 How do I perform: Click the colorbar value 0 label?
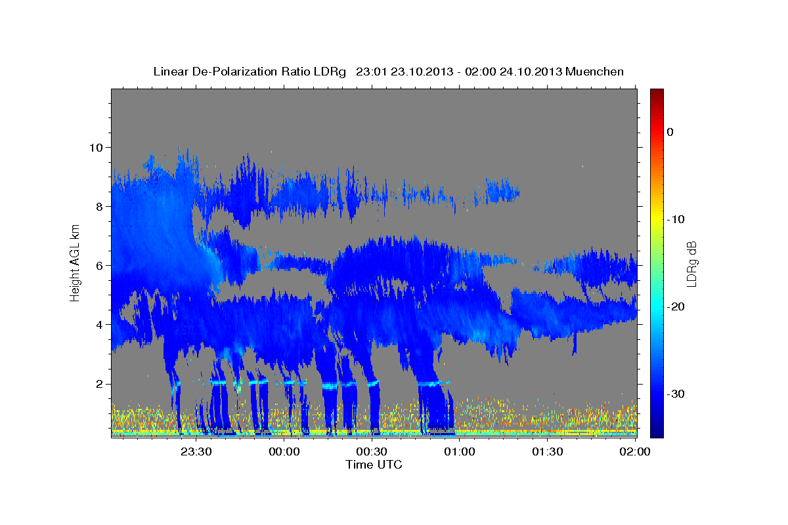pyautogui.click(x=670, y=132)
